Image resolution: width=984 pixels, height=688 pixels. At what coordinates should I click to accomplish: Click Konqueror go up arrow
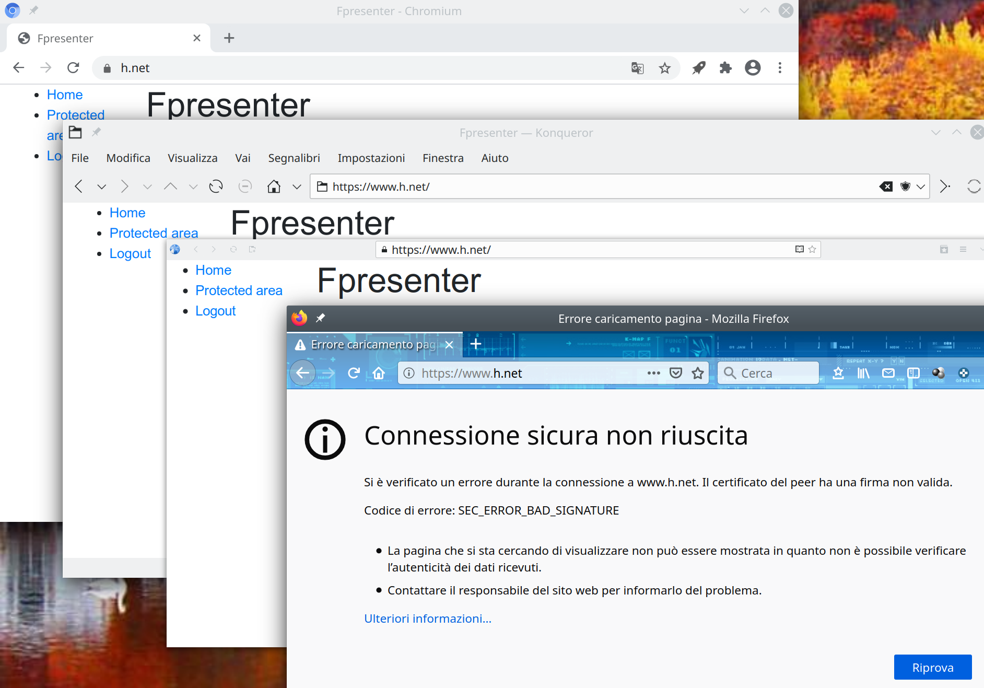coord(170,186)
